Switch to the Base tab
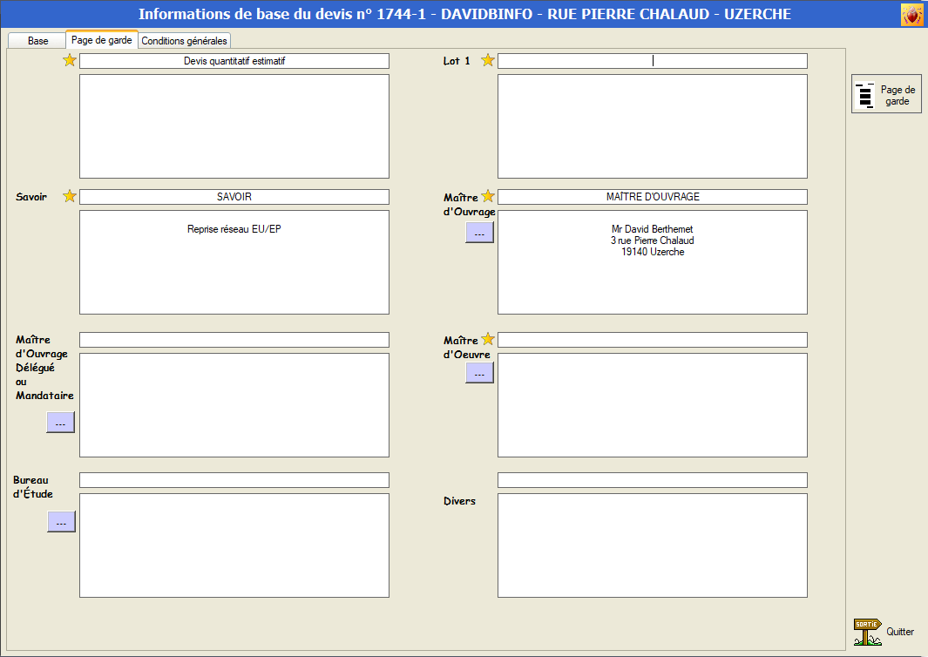Screen dimensions: 928x657 click(x=37, y=41)
